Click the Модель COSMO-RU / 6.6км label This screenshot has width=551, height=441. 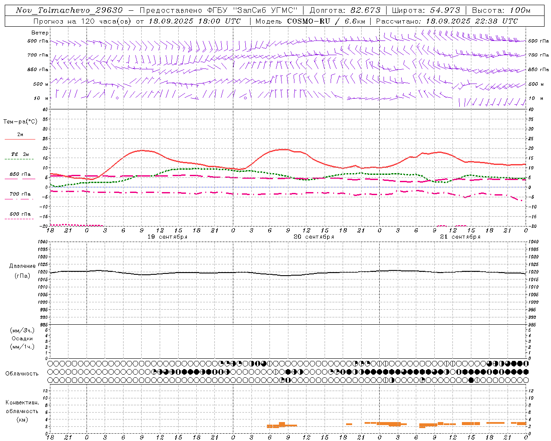tap(310, 21)
